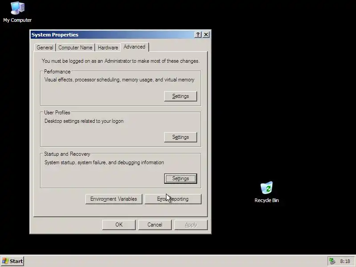
Task: Click the User Profiles group label
Action: pyautogui.click(x=57, y=113)
